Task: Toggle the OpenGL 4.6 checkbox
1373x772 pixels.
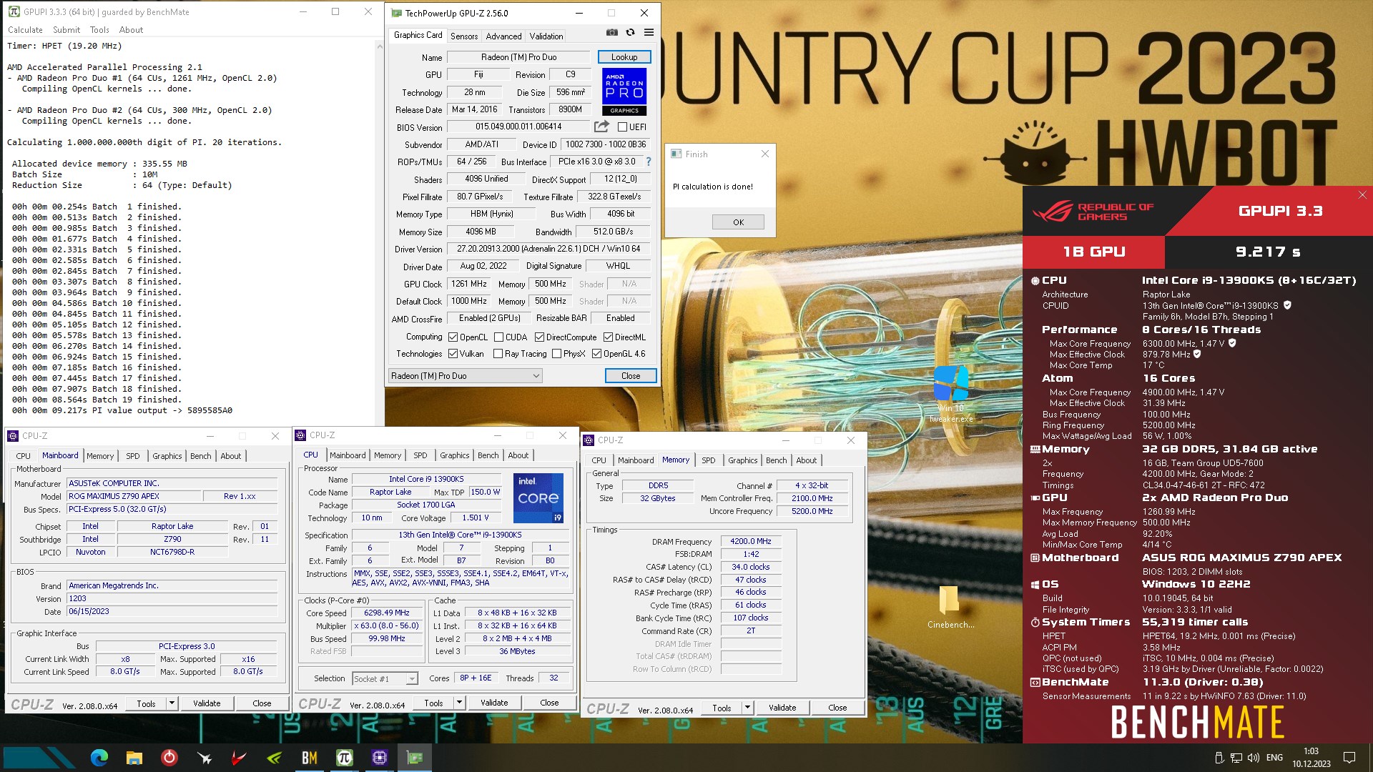Action: 596,354
